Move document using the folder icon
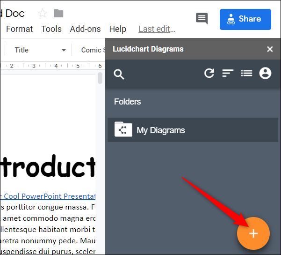This screenshot has height=255, width=281. click(x=58, y=13)
